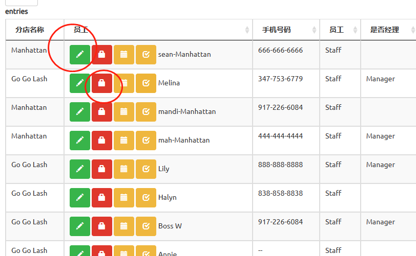Sort by 分店名称 column header

35,30
